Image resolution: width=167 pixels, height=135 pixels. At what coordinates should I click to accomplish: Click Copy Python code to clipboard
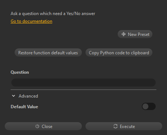click(119, 52)
